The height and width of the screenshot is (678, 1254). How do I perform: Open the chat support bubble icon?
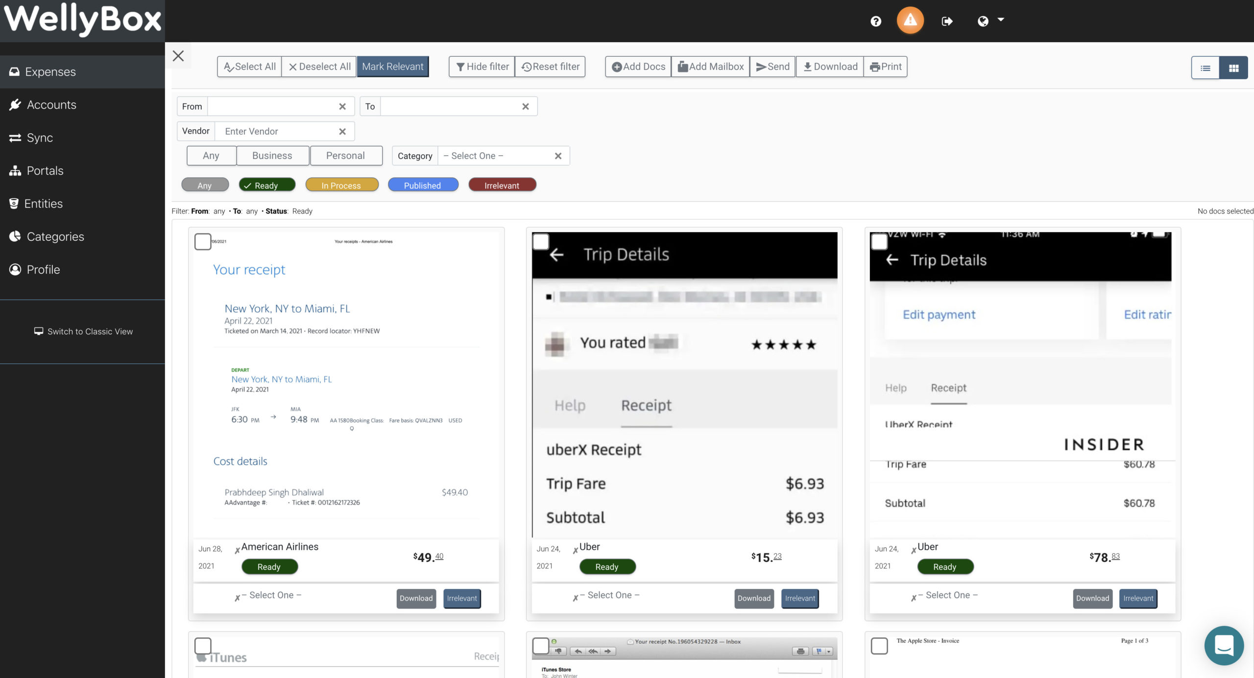coord(1224,645)
